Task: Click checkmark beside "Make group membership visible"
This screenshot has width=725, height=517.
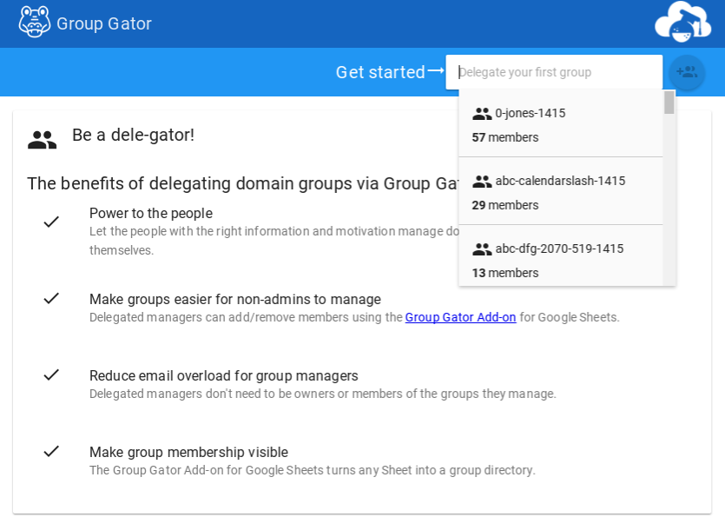Action: click(x=51, y=451)
